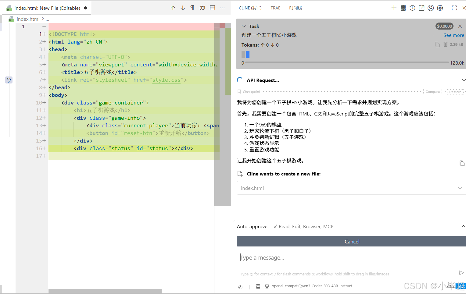
Task: Expand the index.html new file dropdown
Action: coord(460,188)
